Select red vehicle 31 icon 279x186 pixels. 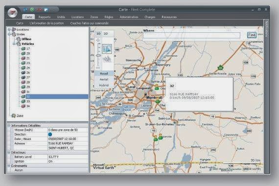coord(23,92)
